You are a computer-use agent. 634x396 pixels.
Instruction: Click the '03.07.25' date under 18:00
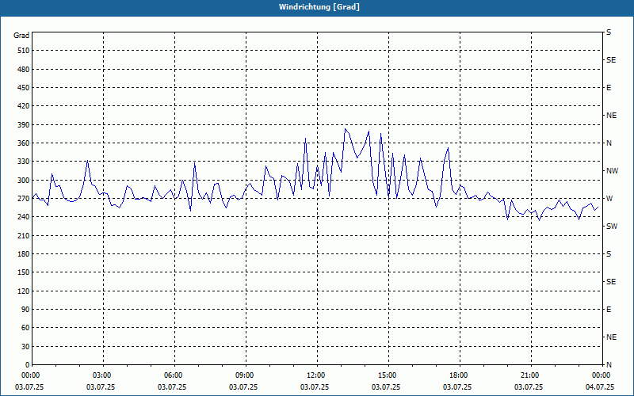457,386
